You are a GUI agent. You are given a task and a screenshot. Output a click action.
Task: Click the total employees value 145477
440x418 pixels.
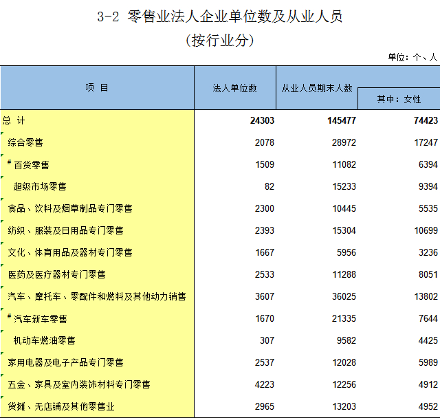[342, 120]
